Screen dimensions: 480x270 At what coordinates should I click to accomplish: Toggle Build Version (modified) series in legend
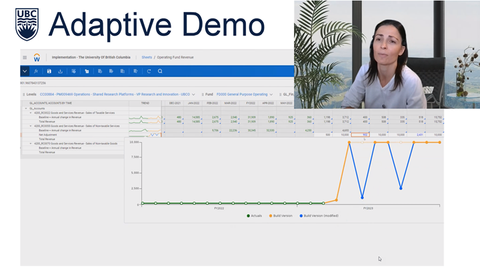pos(319,216)
